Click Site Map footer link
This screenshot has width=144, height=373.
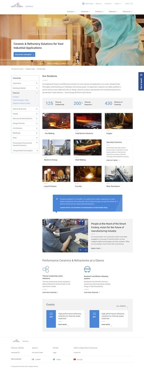(55, 348)
